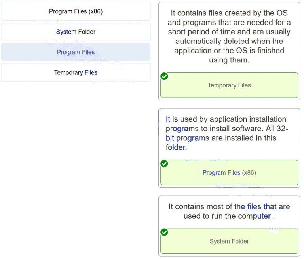Image resolution: width=304 pixels, height=259 pixels.
Task: Click the description about files used to run computer
Action: tap(229, 211)
